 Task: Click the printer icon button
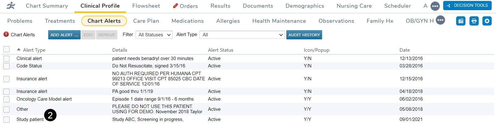(x=474, y=21)
